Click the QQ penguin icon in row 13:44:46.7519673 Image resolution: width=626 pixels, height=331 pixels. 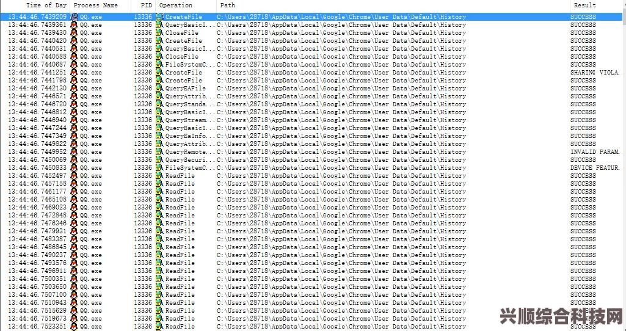(74, 318)
